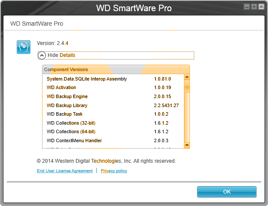Select the WD Backup Library row
268x206 pixels.
click(x=113, y=105)
